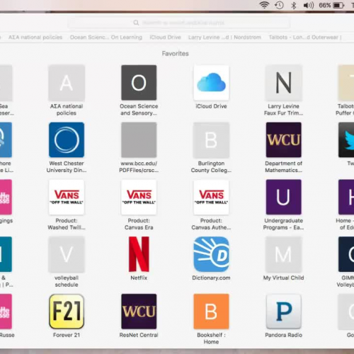Open the volleyball schedule favorite tile
Viewport: 354px width, 354px height.
[67, 254]
